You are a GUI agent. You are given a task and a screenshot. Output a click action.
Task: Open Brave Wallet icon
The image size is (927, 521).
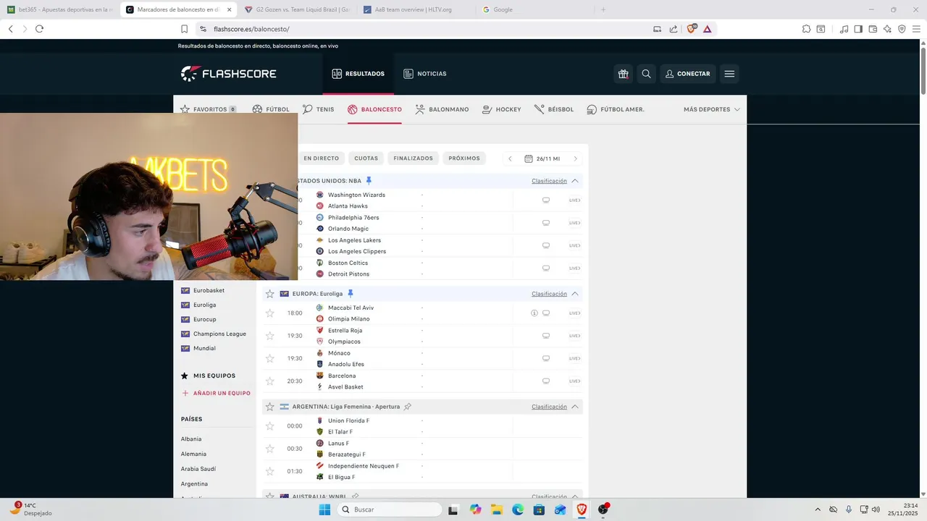[x=873, y=29]
